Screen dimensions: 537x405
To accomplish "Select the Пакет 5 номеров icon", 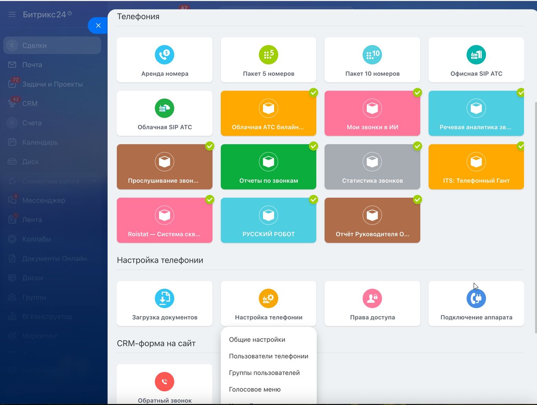I will (268, 55).
